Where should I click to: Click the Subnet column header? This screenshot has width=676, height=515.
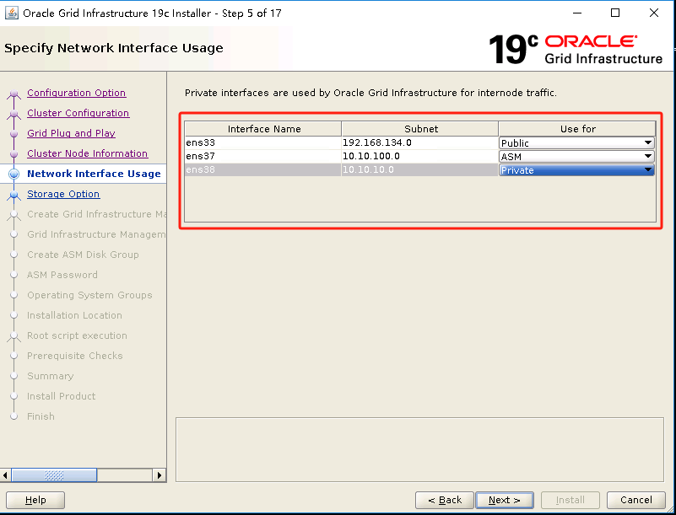[x=420, y=129]
